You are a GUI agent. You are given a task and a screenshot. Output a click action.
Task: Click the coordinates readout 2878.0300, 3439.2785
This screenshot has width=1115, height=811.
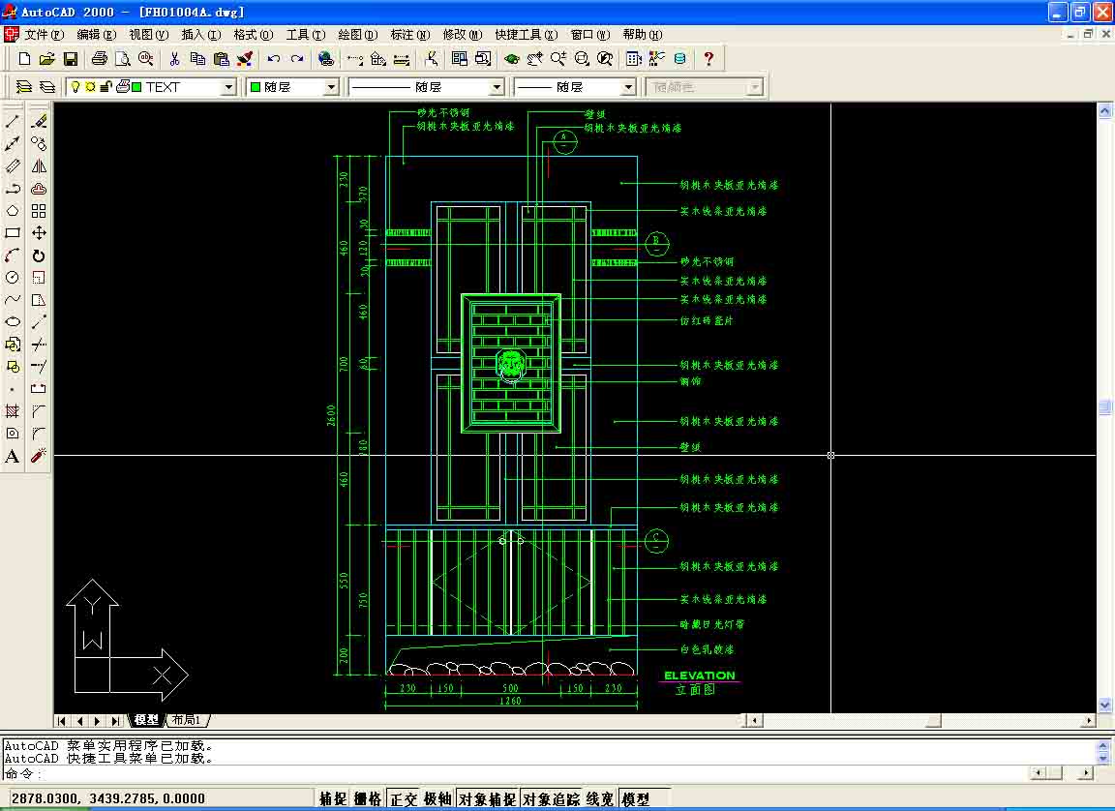point(108,799)
